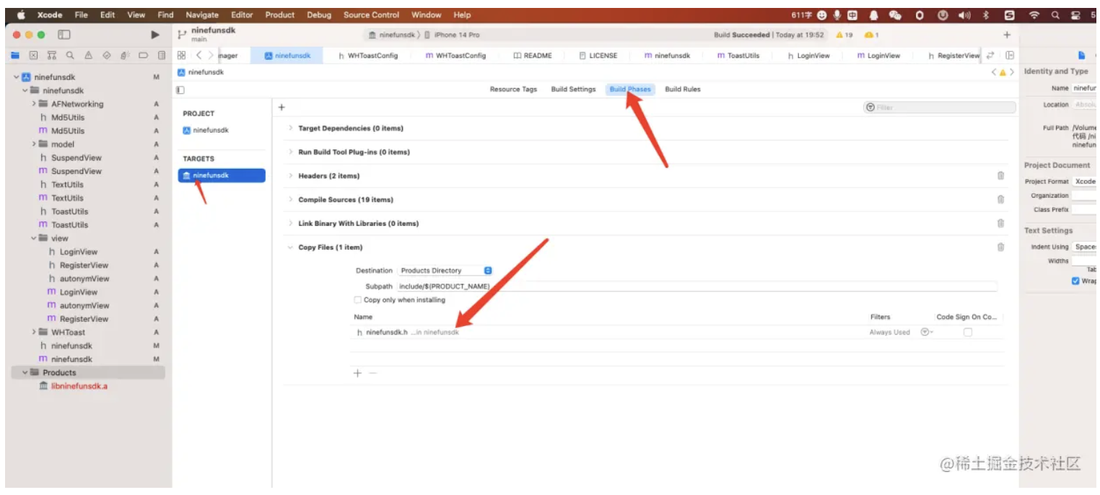Edit the Subpath text field
The image size is (1100, 495).
coord(697,286)
